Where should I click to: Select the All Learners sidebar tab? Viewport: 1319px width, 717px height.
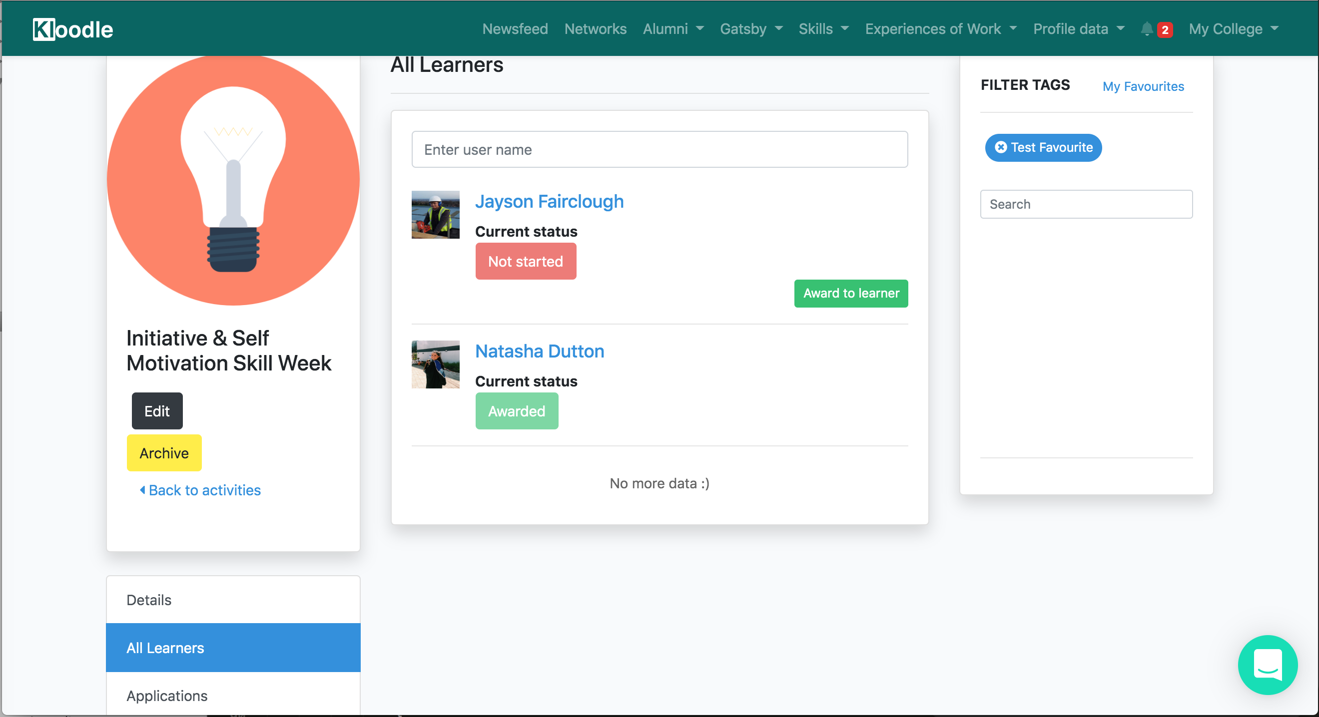(x=233, y=648)
